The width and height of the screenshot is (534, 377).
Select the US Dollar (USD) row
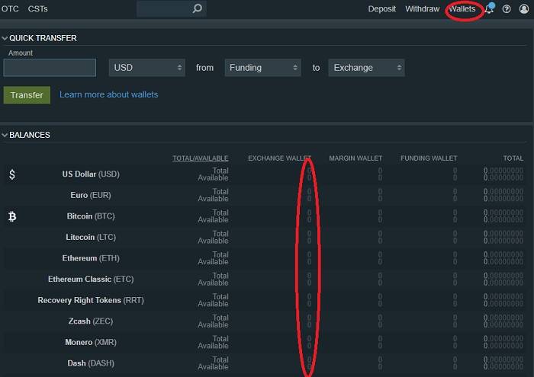click(x=265, y=174)
